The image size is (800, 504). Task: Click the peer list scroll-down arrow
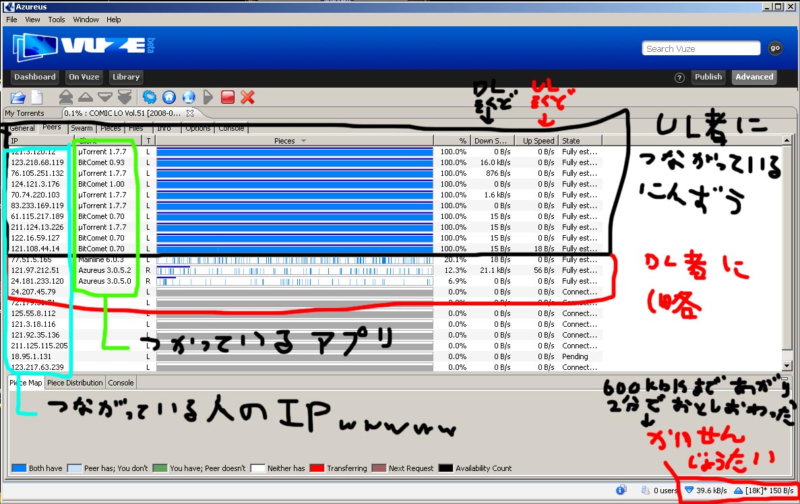tap(787, 366)
